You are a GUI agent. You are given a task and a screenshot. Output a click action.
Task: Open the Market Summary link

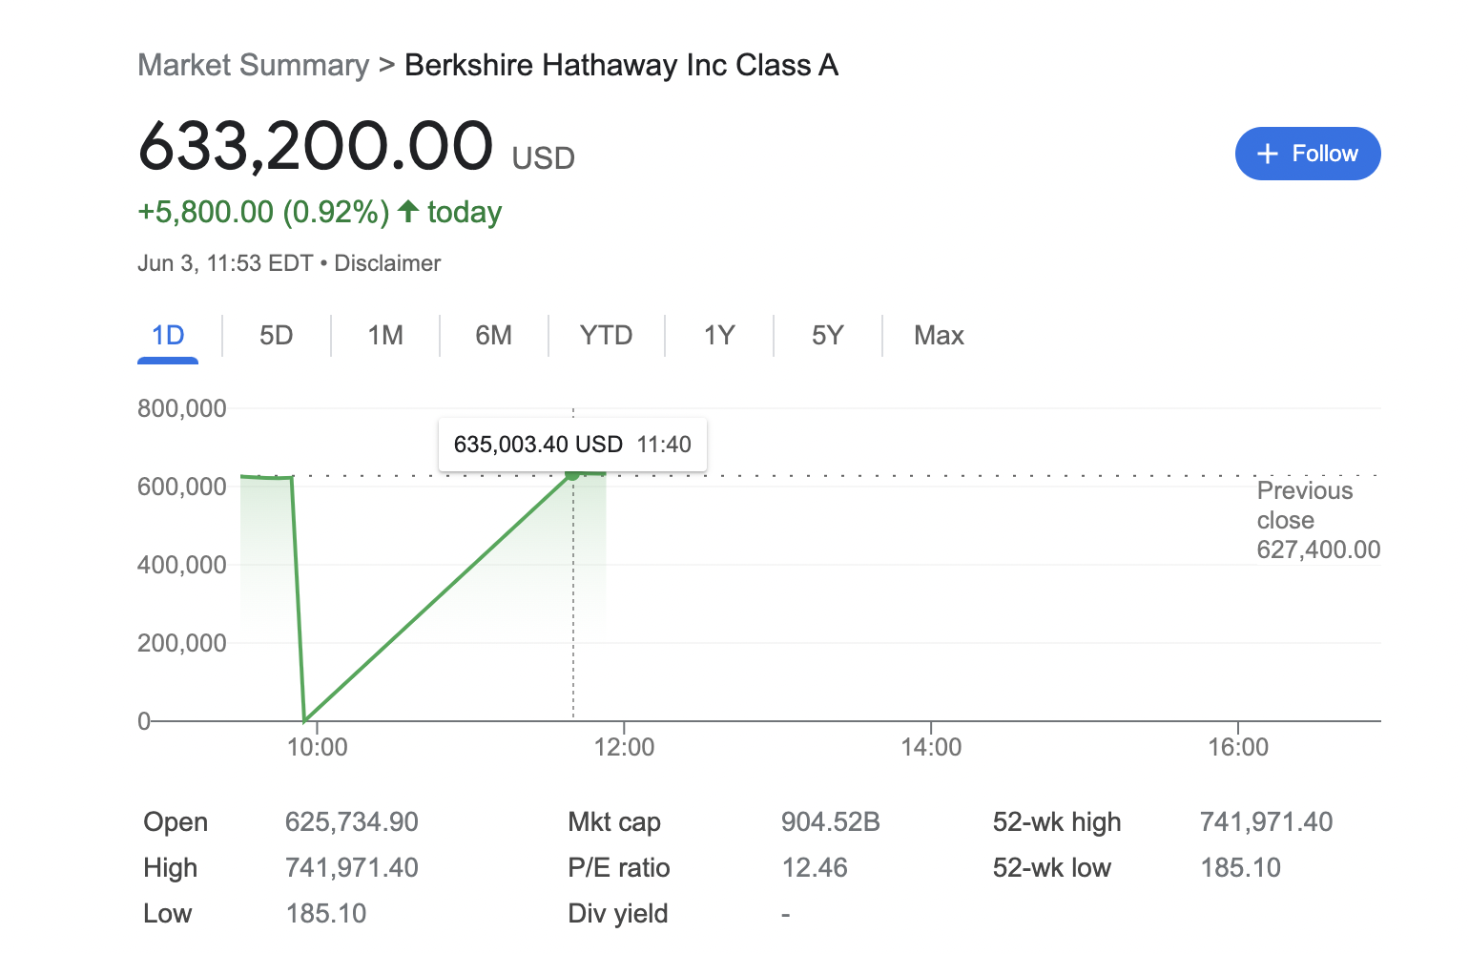(253, 65)
